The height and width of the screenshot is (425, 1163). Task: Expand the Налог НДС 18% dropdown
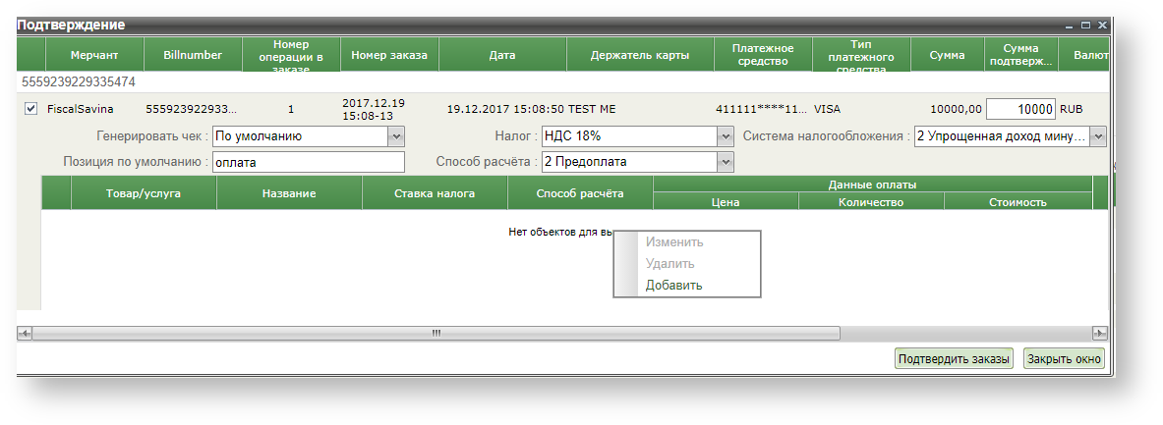726,136
